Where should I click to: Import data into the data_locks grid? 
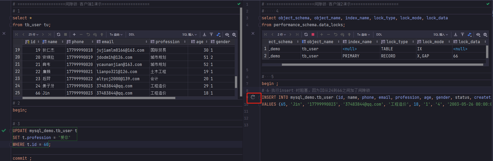463,34
